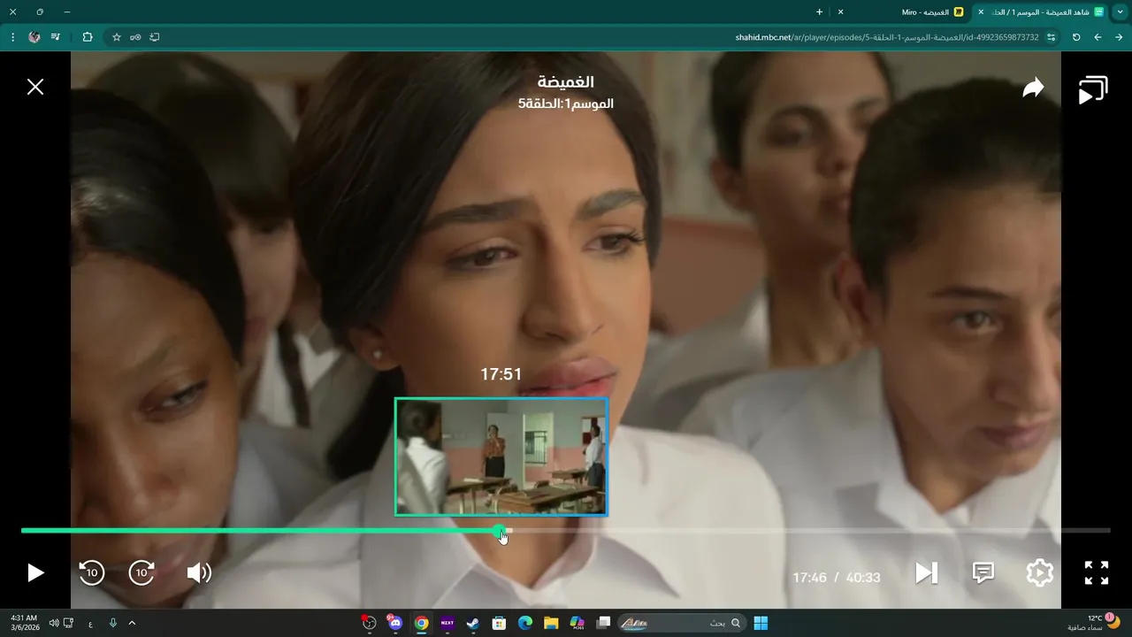
Task: Start playback with the play button
Action: point(35,573)
